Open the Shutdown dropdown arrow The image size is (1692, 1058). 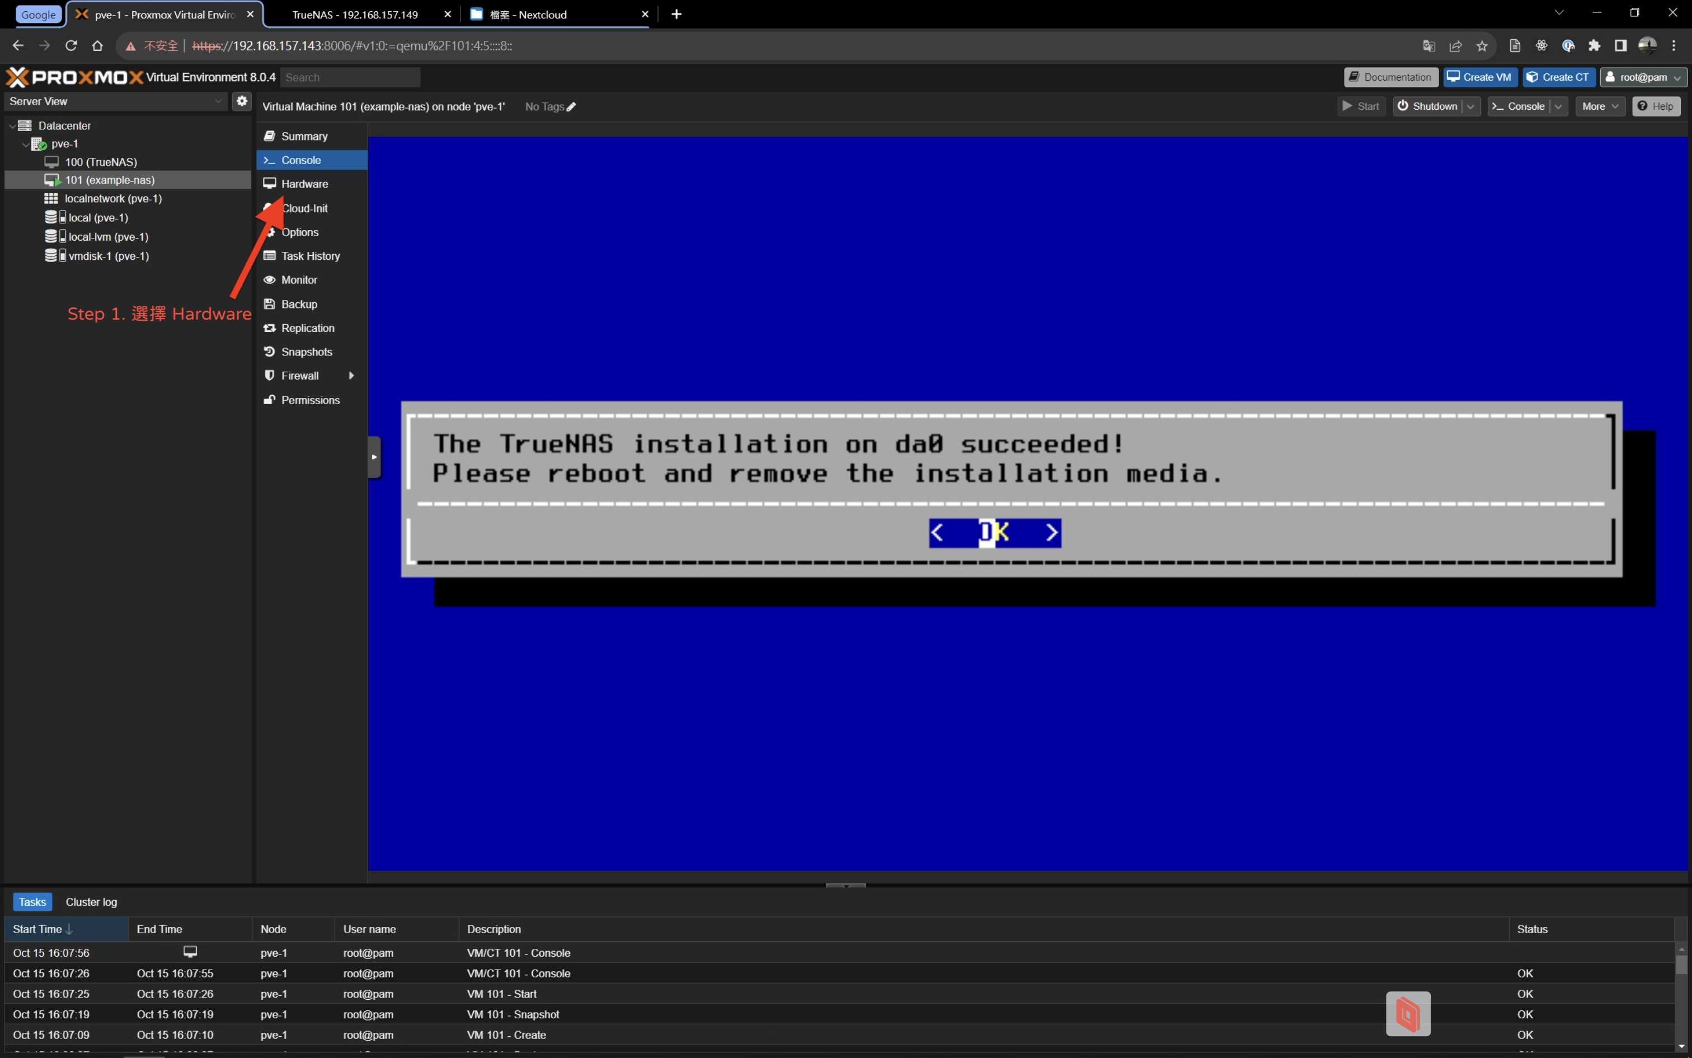[1470, 106]
